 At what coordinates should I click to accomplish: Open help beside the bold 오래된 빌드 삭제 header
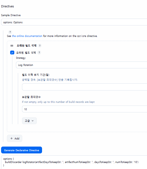[40, 46]
